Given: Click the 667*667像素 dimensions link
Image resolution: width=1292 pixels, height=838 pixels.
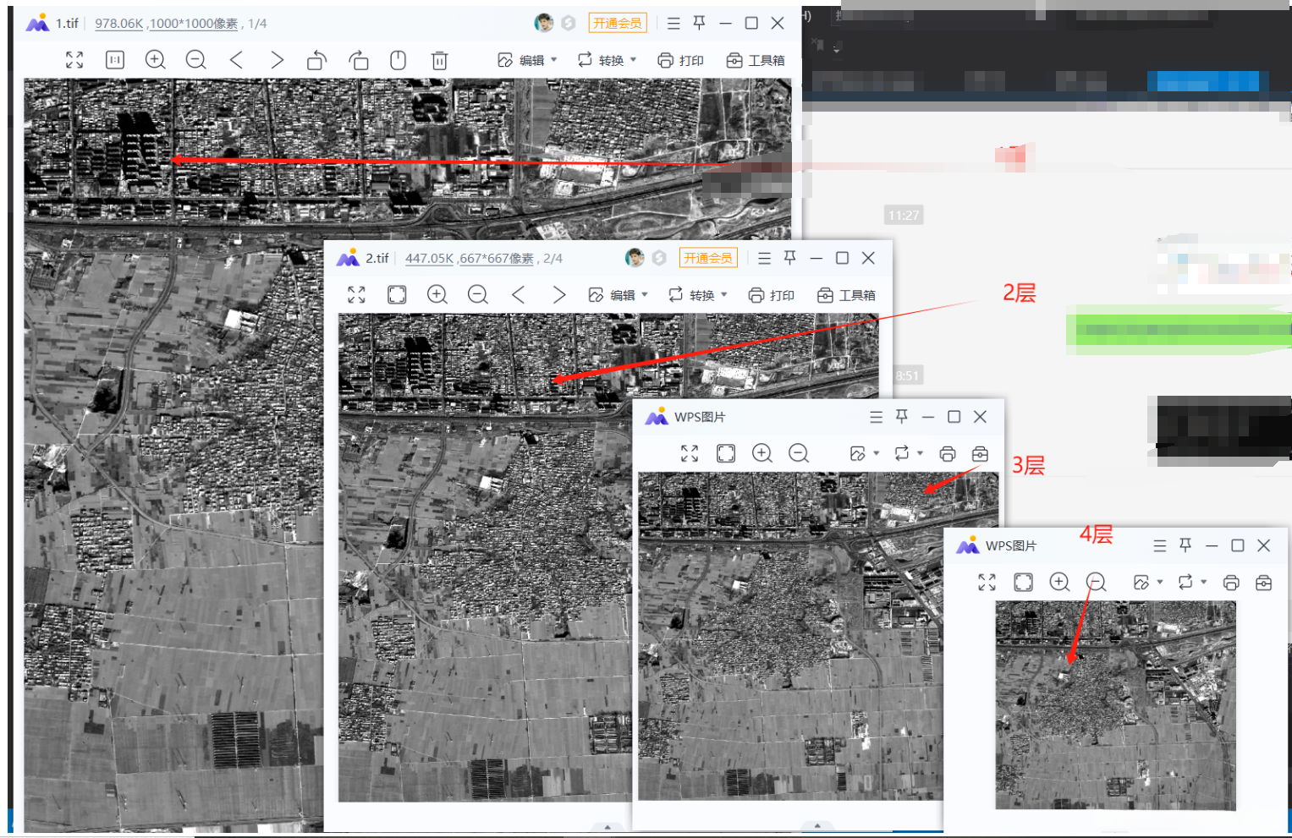Looking at the screenshot, I should pyautogui.click(x=497, y=259).
